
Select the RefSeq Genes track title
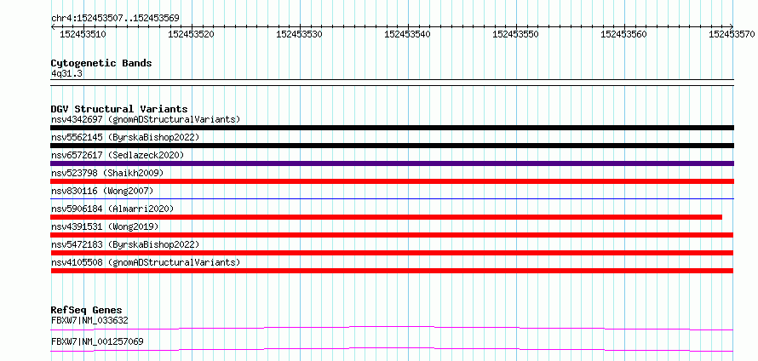[87, 310]
